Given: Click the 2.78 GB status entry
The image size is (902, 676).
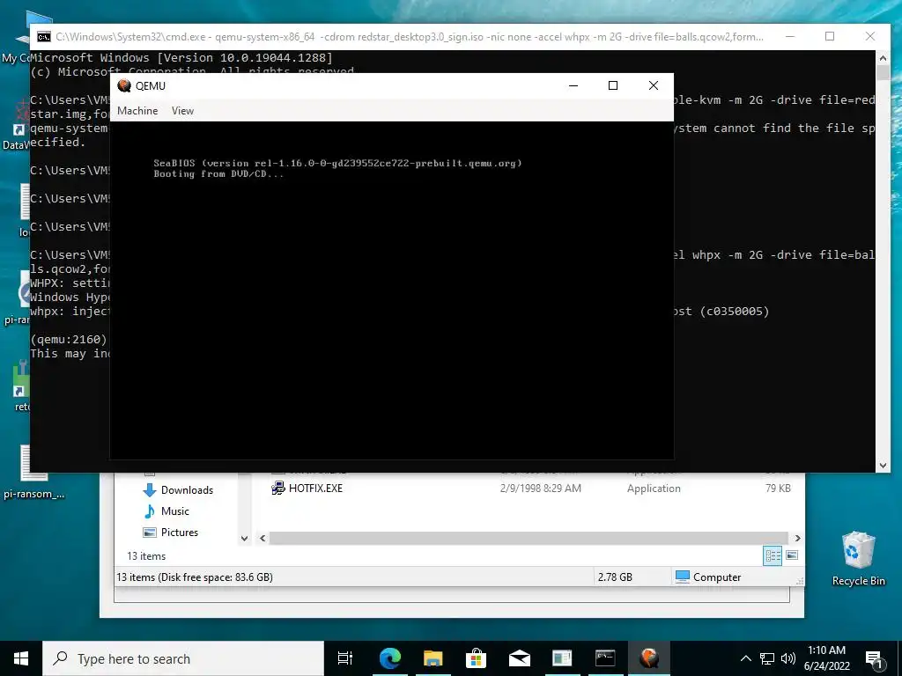Looking at the screenshot, I should (615, 577).
